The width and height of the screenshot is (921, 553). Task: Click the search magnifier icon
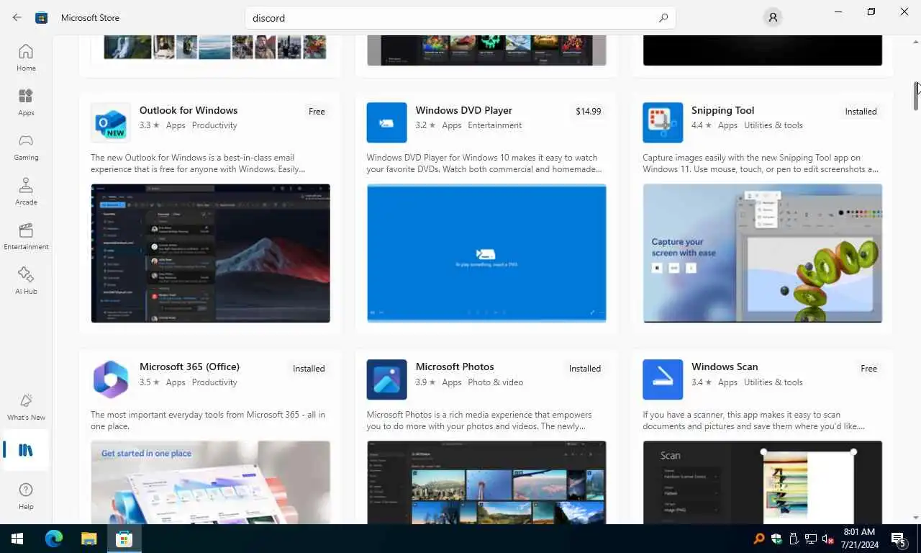point(663,18)
